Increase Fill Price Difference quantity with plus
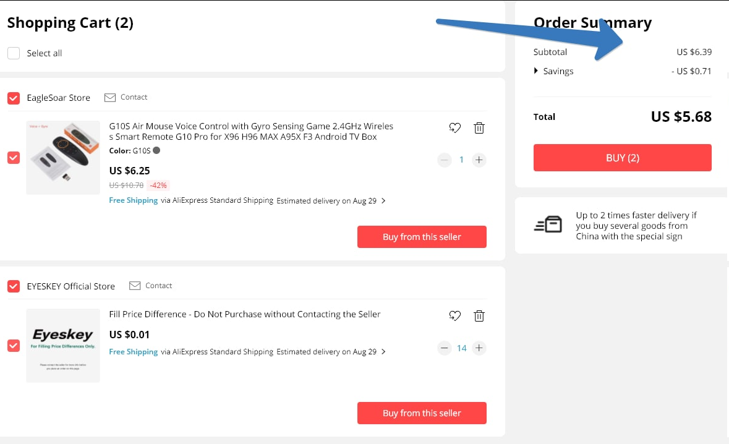The width and height of the screenshot is (729, 444). pos(479,348)
